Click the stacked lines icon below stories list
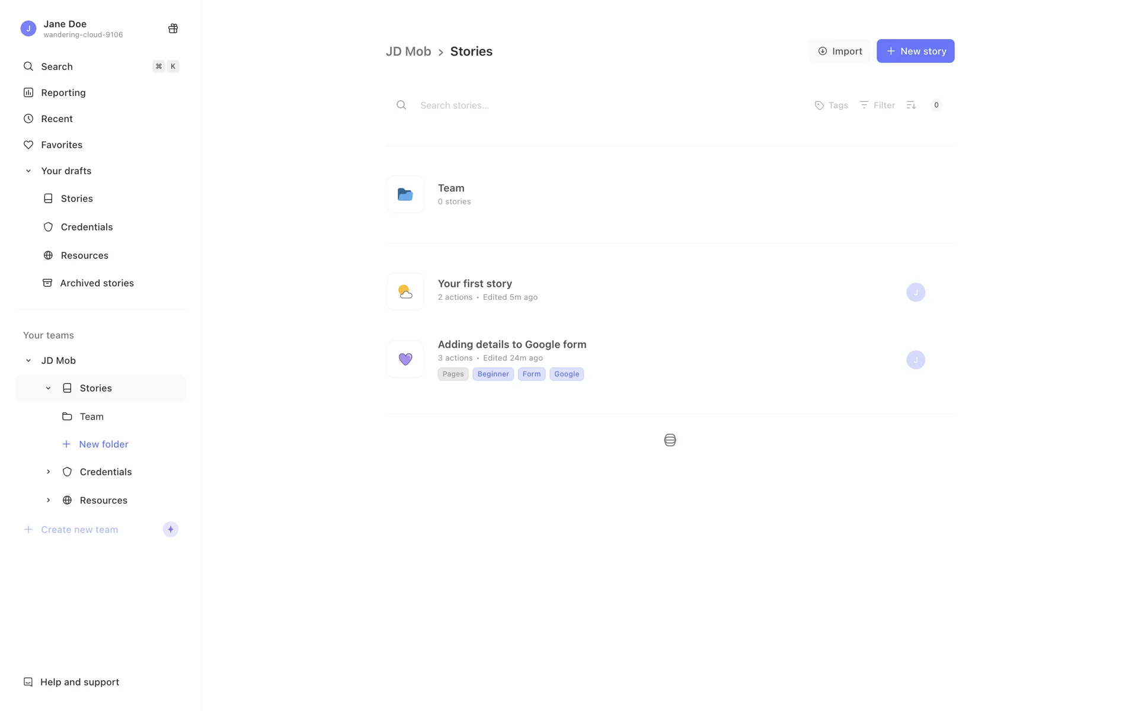Viewport: 1138px width, 711px height. (x=670, y=440)
